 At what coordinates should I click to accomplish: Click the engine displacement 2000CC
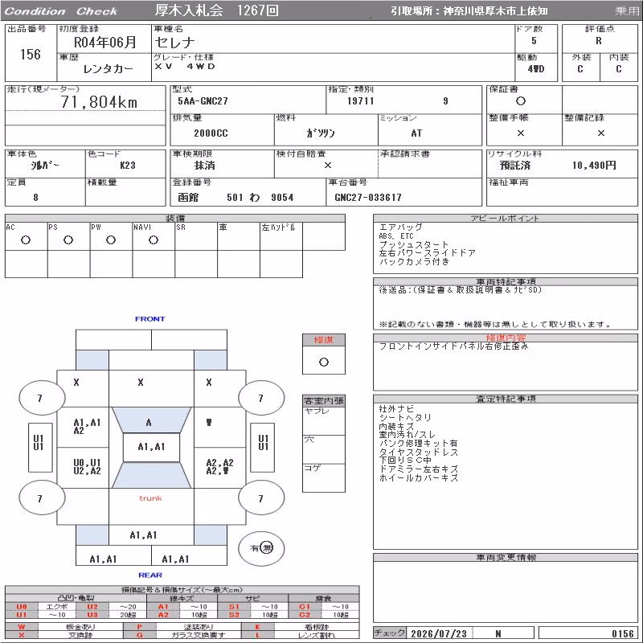(211, 133)
